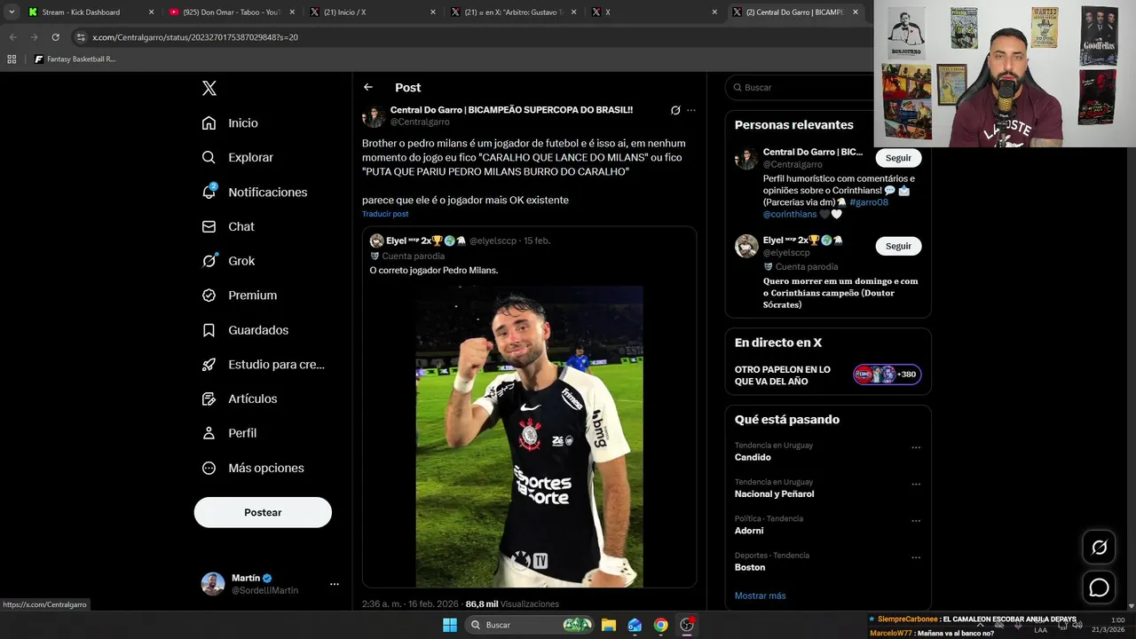Open the live space OTRO PAPELON EN LO
The image size is (1136, 639).
point(827,375)
